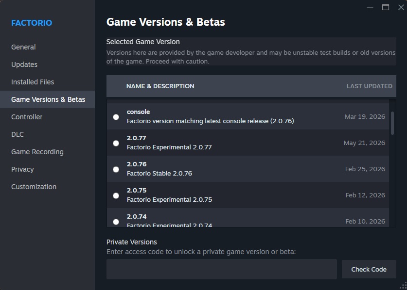This screenshot has height=290, width=407.
Task: Open the Controller settings page
Action: pyautogui.click(x=47, y=117)
